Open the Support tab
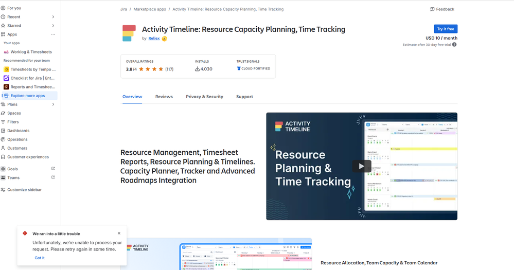The width and height of the screenshot is (514, 270). pyautogui.click(x=244, y=97)
